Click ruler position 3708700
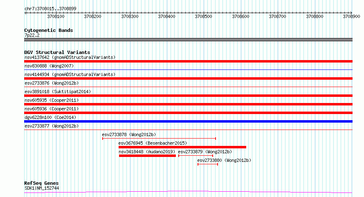 (x=278, y=16)
